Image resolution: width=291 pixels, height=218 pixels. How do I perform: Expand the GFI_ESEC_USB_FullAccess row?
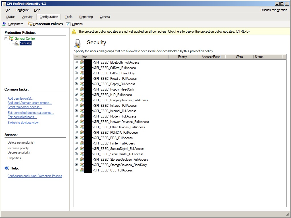[76, 170]
